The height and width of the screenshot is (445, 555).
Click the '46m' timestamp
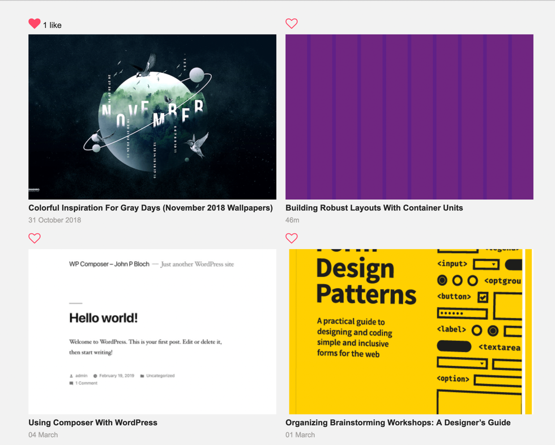coord(292,220)
